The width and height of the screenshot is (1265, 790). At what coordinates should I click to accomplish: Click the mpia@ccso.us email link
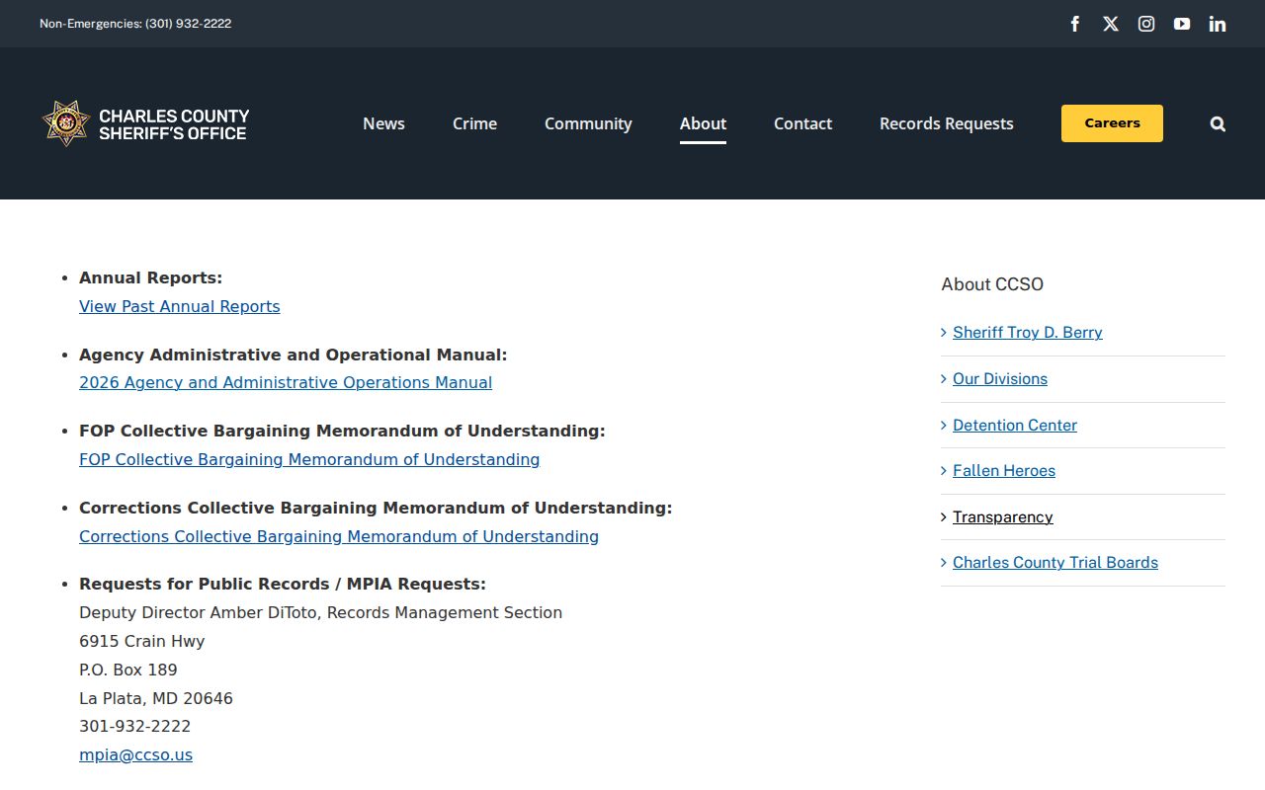click(x=135, y=754)
